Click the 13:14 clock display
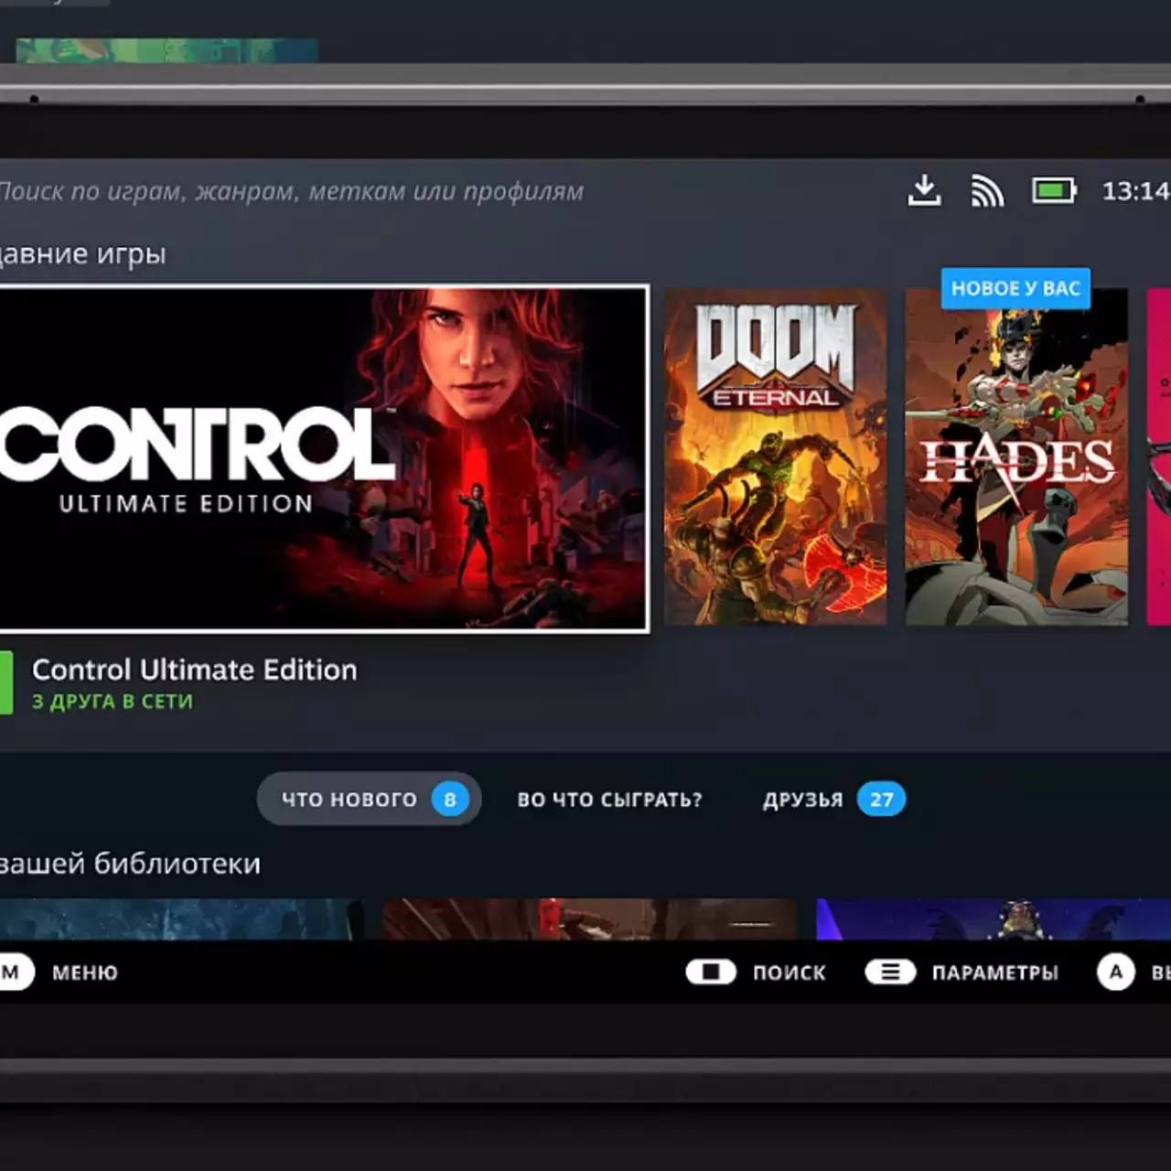1171x1171 pixels. click(1135, 191)
